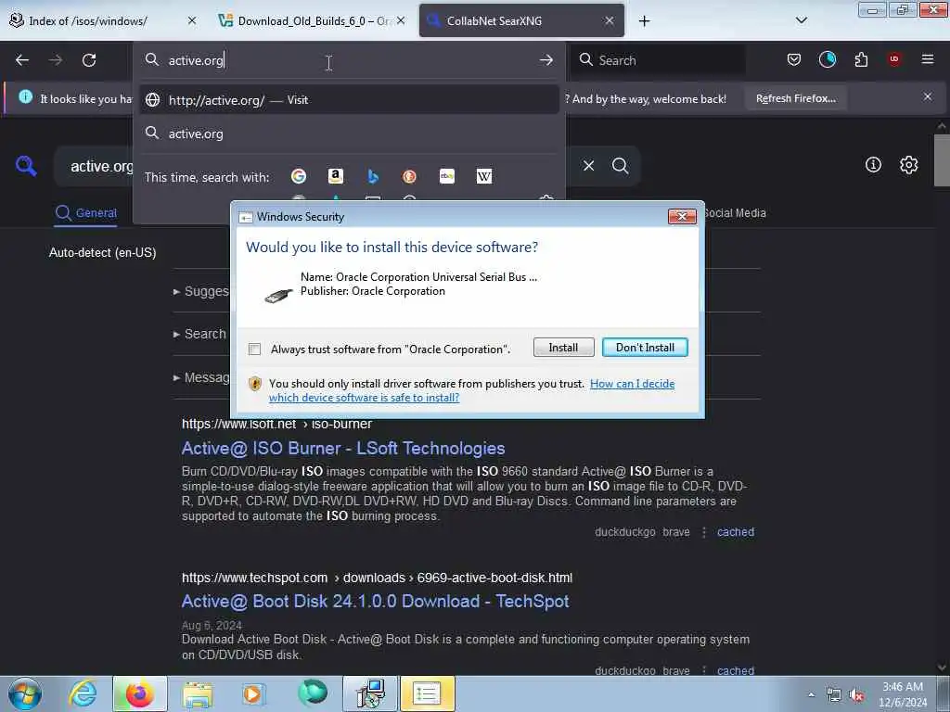Open Windows Explorer folder in taskbar
This screenshot has width=950, height=712.
click(199, 694)
